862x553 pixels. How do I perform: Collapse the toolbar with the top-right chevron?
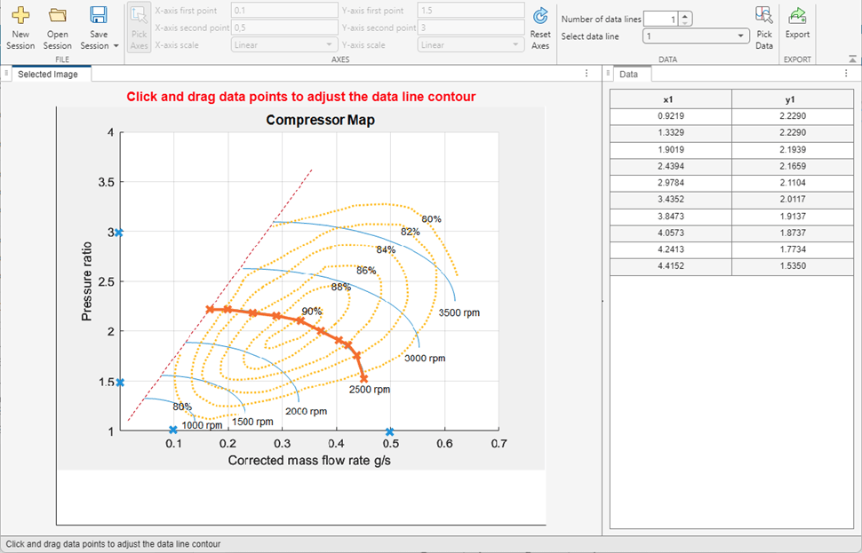(x=853, y=59)
